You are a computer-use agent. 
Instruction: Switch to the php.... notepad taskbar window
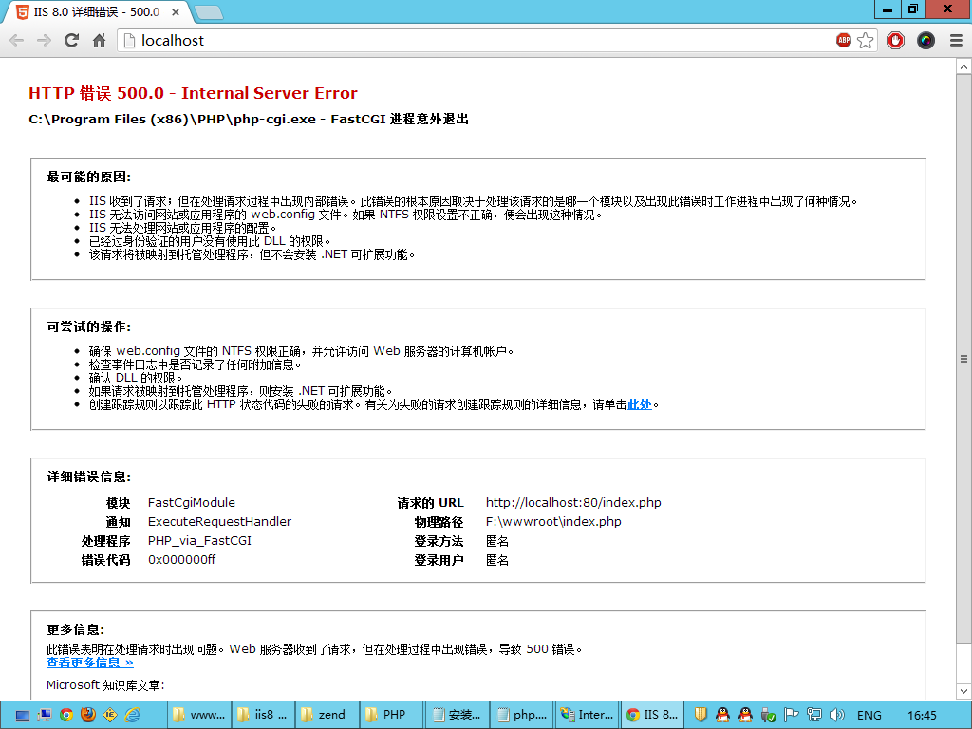522,715
